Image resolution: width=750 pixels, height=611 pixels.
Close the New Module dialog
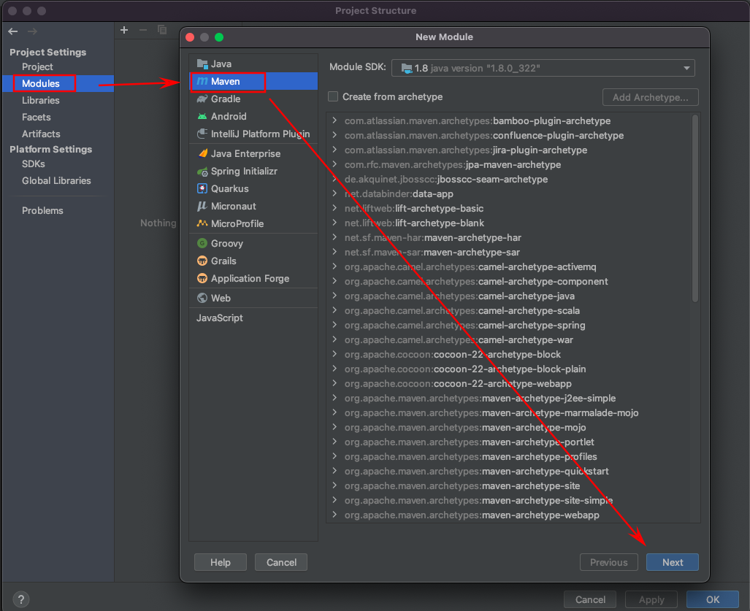190,37
